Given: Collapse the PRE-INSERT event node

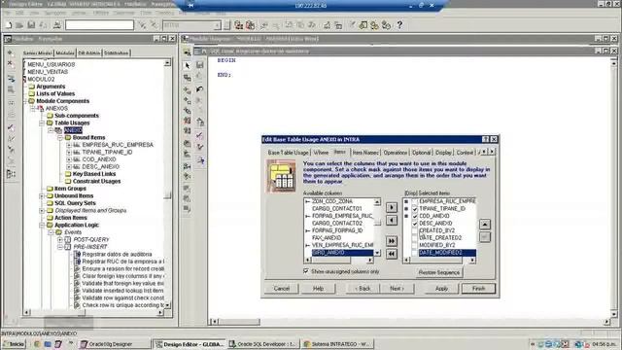Looking at the screenshot, I should (x=60, y=247).
